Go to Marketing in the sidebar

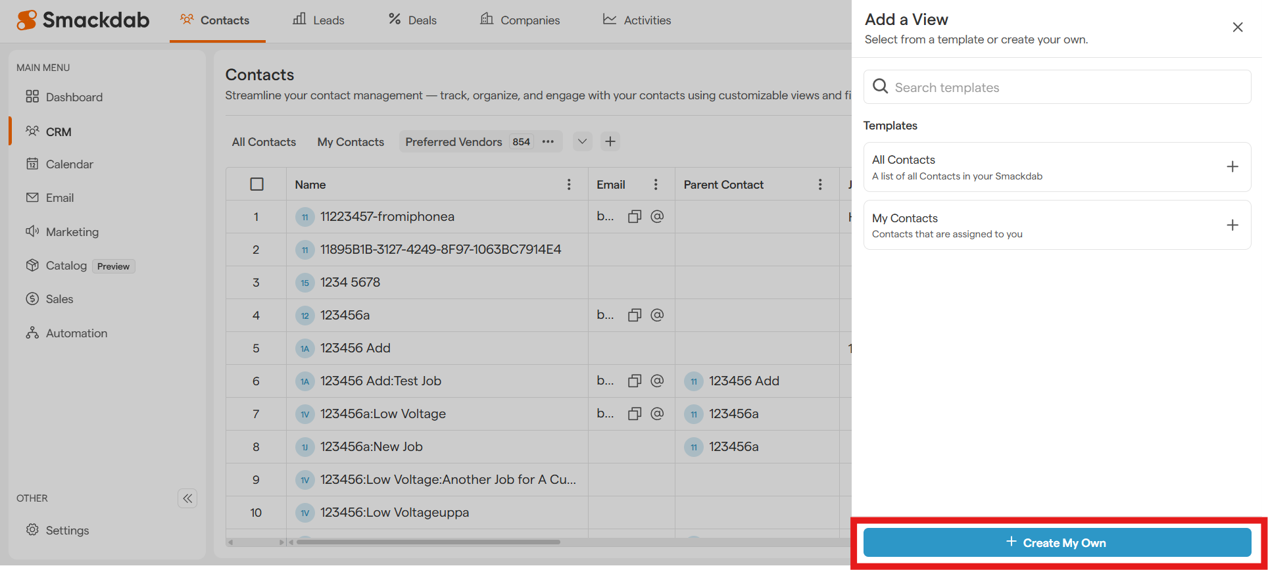tap(72, 232)
